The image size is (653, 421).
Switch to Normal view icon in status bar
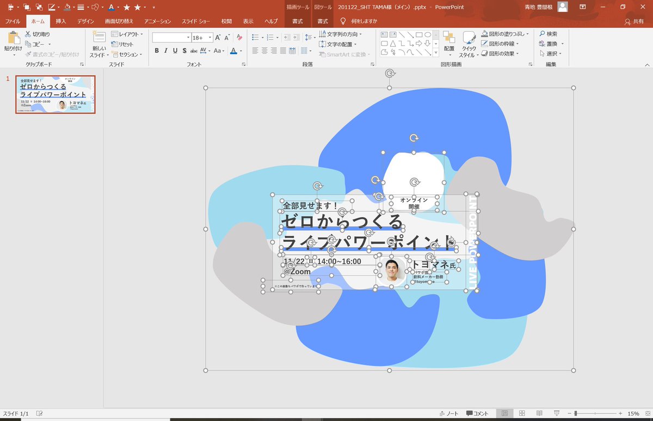[x=504, y=413]
